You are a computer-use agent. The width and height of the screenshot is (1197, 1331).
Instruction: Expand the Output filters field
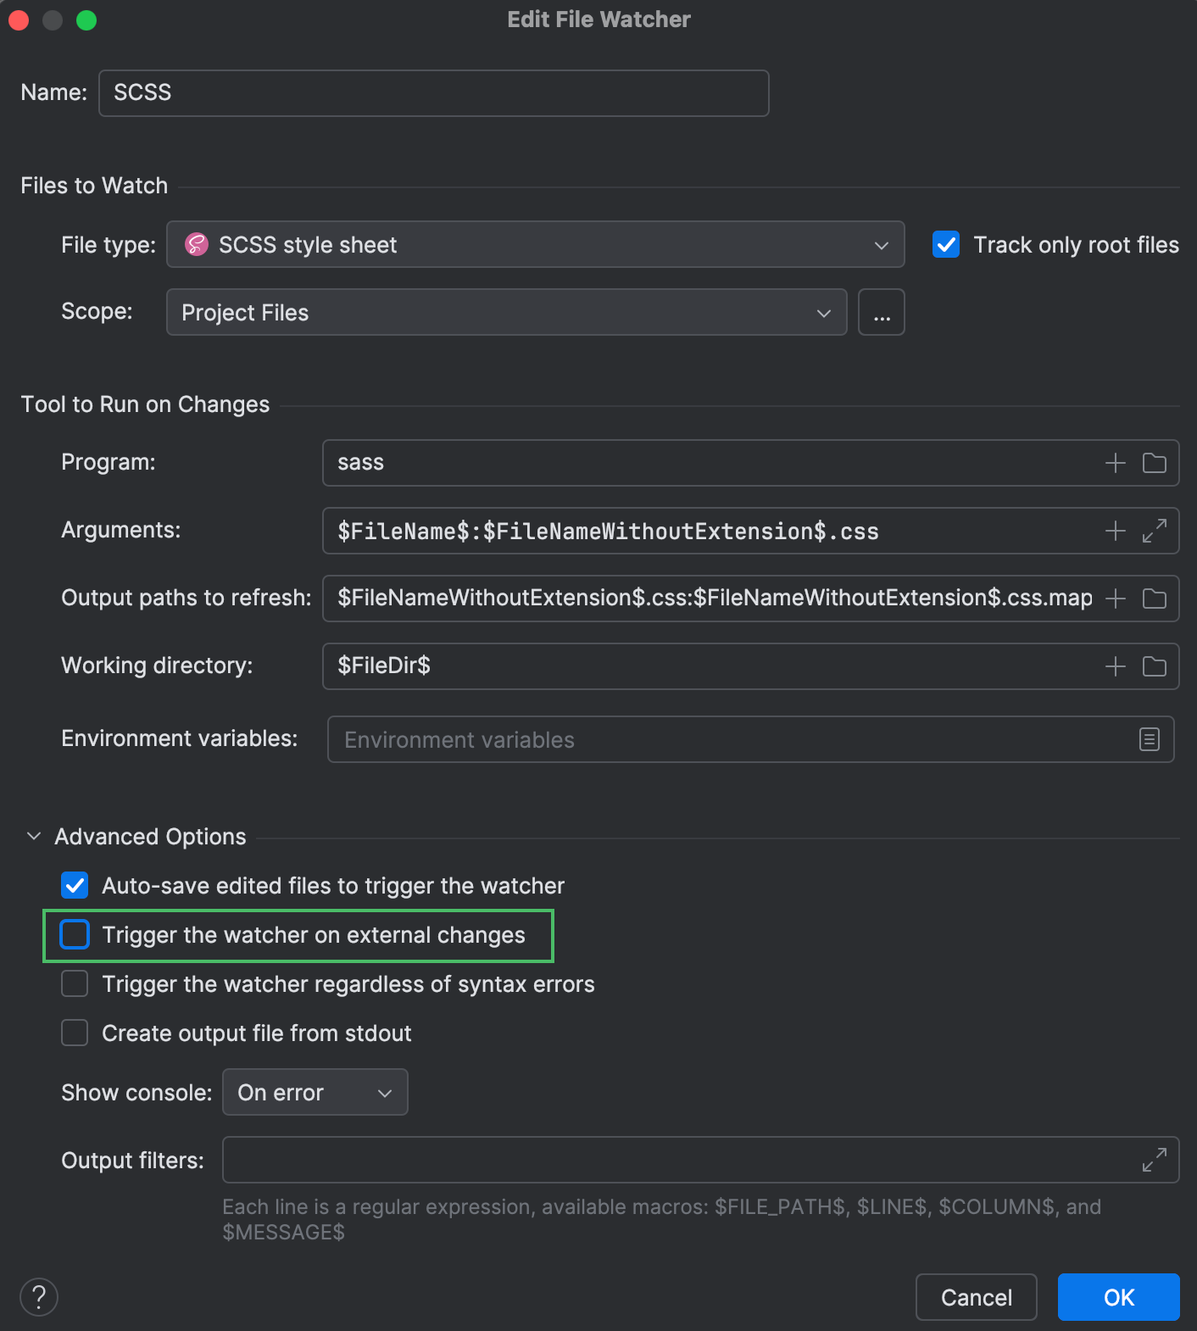pyautogui.click(x=1154, y=1160)
